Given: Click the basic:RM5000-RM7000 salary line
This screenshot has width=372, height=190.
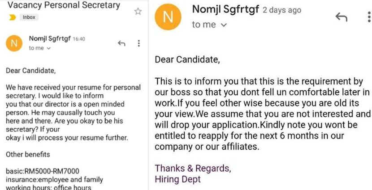Looking at the screenshot, I should [42, 171].
